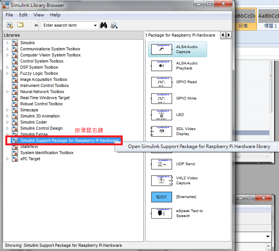
Task: Open the dropdown arrow in the bottom-right window
Action: tap(268, 237)
